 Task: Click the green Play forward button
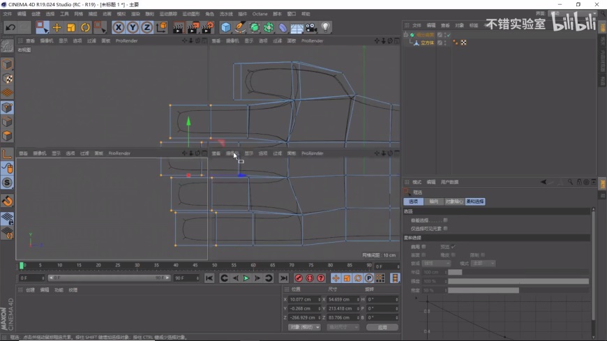pyautogui.click(x=246, y=278)
